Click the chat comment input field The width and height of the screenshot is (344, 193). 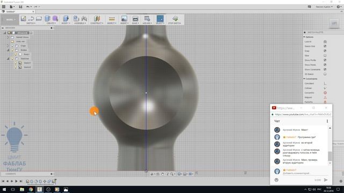click(x=305, y=173)
